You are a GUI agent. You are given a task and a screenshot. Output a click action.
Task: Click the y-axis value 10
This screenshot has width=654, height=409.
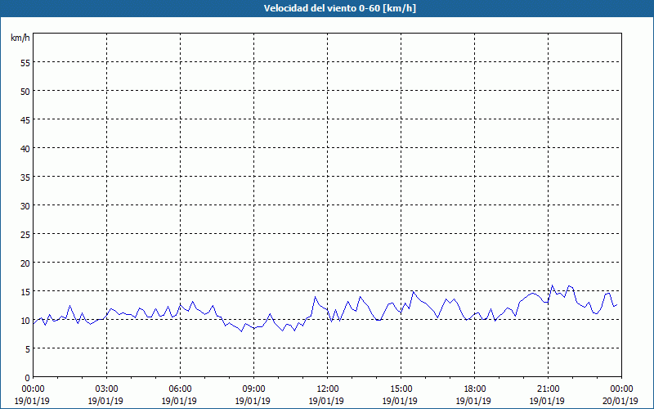tap(25, 320)
